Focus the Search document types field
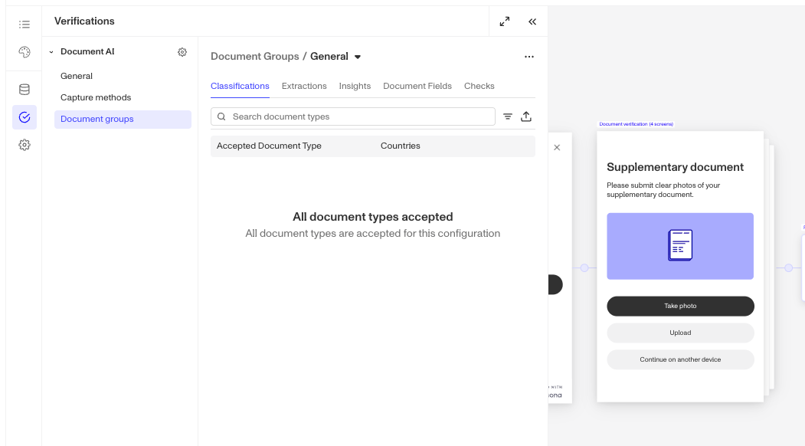Image resolution: width=805 pixels, height=446 pixels. [x=352, y=116]
